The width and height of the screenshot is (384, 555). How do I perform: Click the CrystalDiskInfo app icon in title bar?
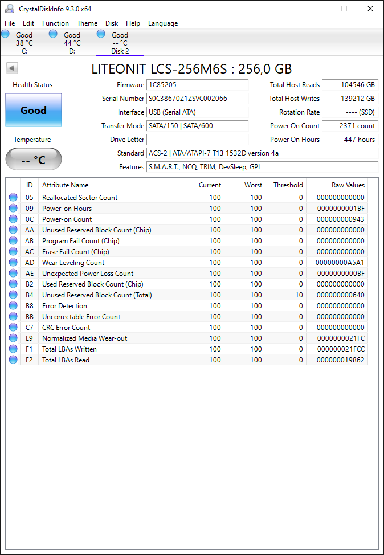pos(10,9)
